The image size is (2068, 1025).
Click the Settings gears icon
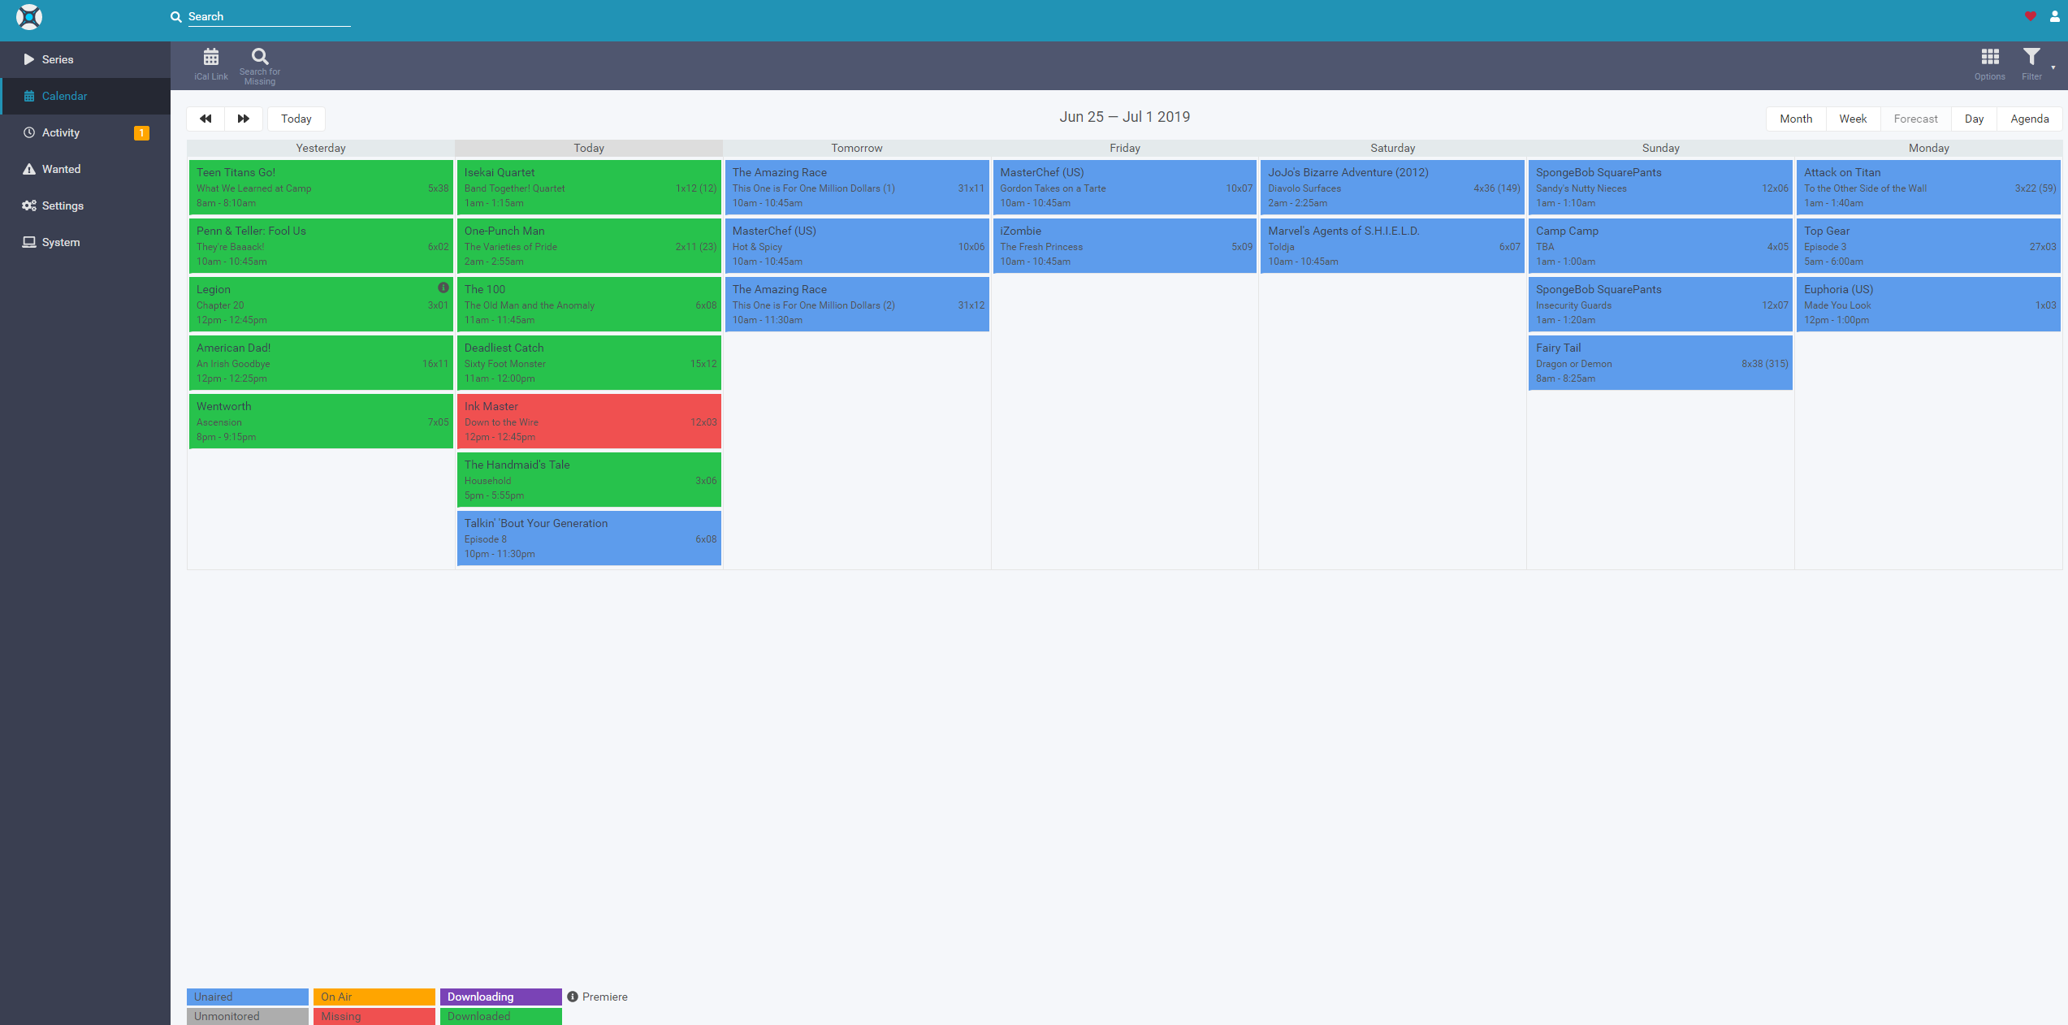coord(29,205)
